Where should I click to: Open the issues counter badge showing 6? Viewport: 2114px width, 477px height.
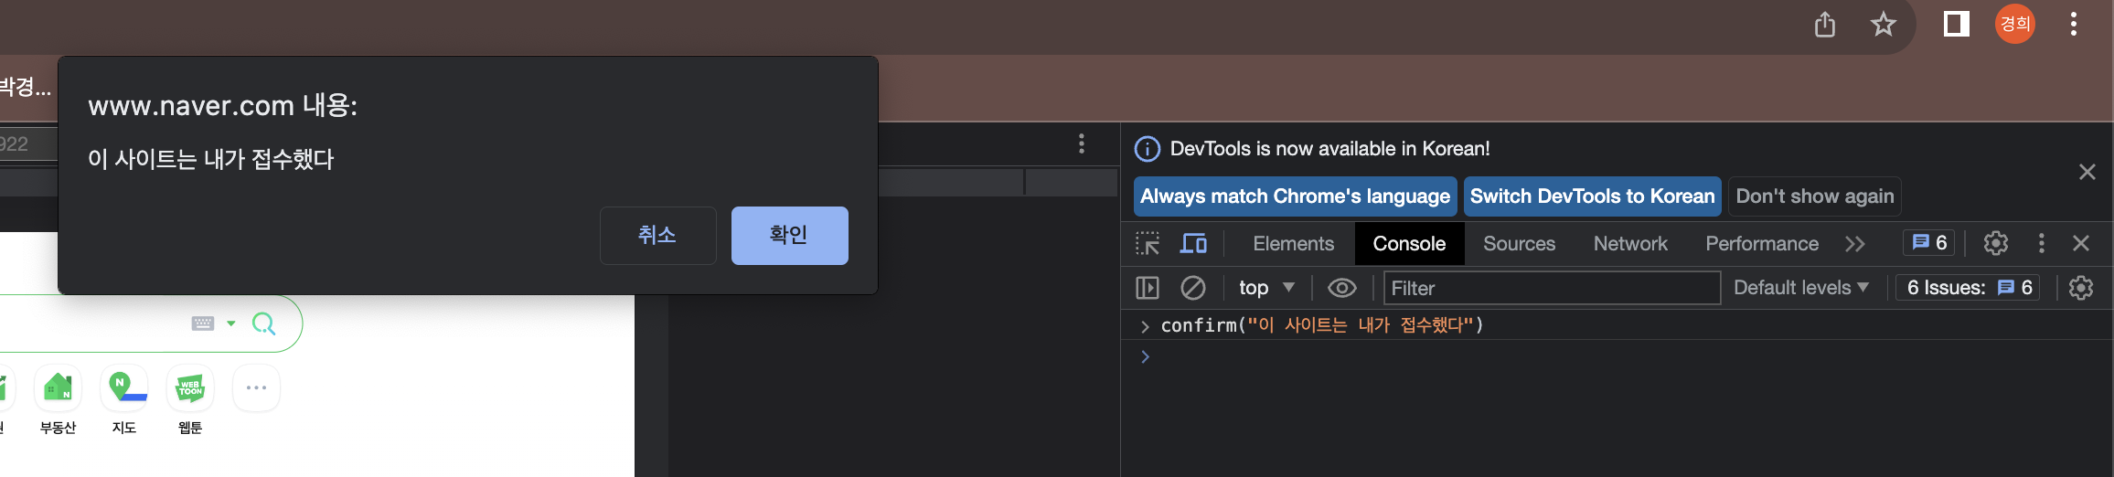[x=1929, y=242]
